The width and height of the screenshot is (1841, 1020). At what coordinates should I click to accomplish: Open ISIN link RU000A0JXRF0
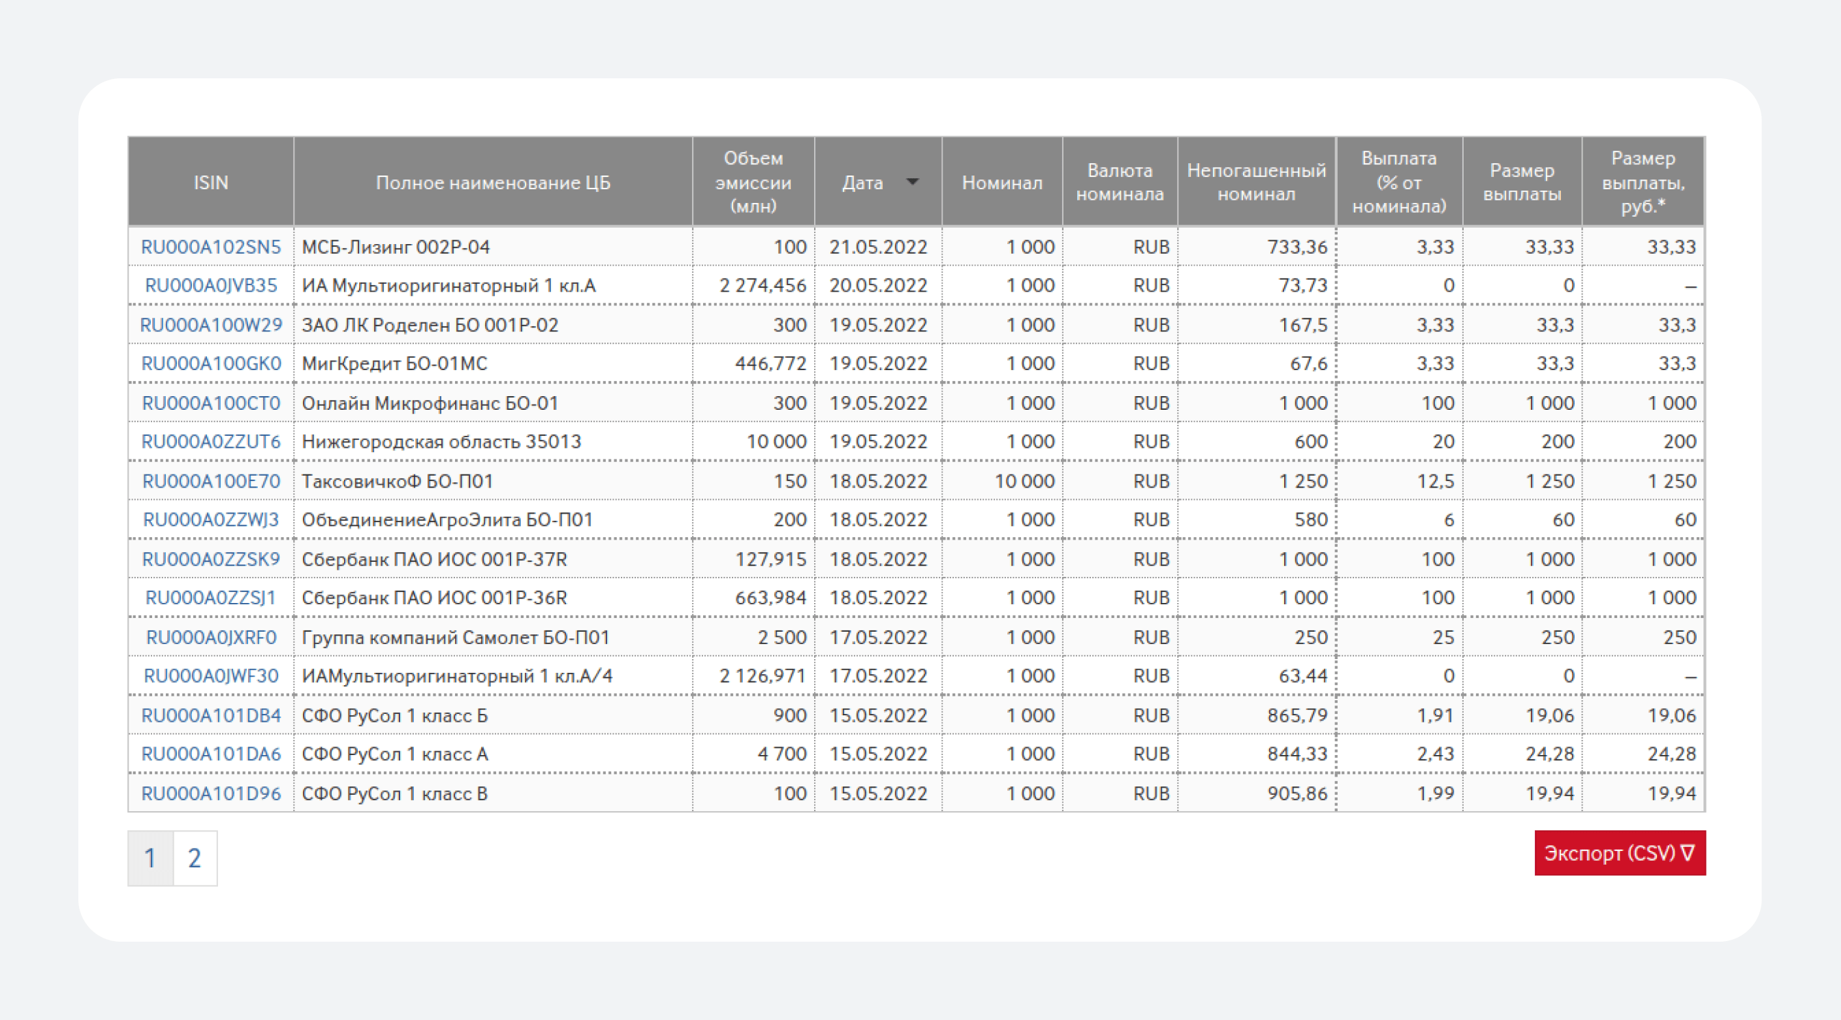click(211, 637)
